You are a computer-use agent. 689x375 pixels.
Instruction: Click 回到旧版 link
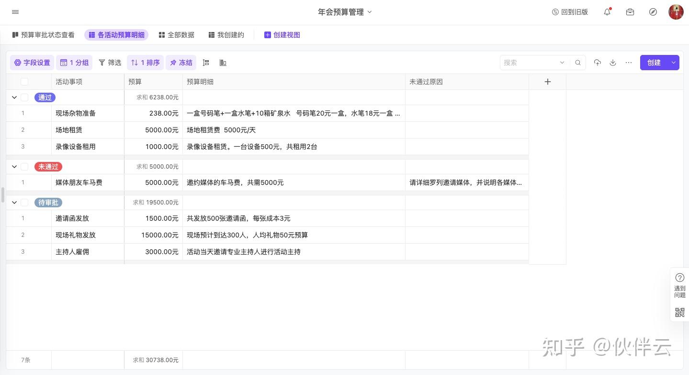click(x=570, y=12)
